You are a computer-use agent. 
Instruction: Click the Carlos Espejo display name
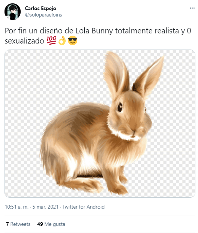click(40, 9)
